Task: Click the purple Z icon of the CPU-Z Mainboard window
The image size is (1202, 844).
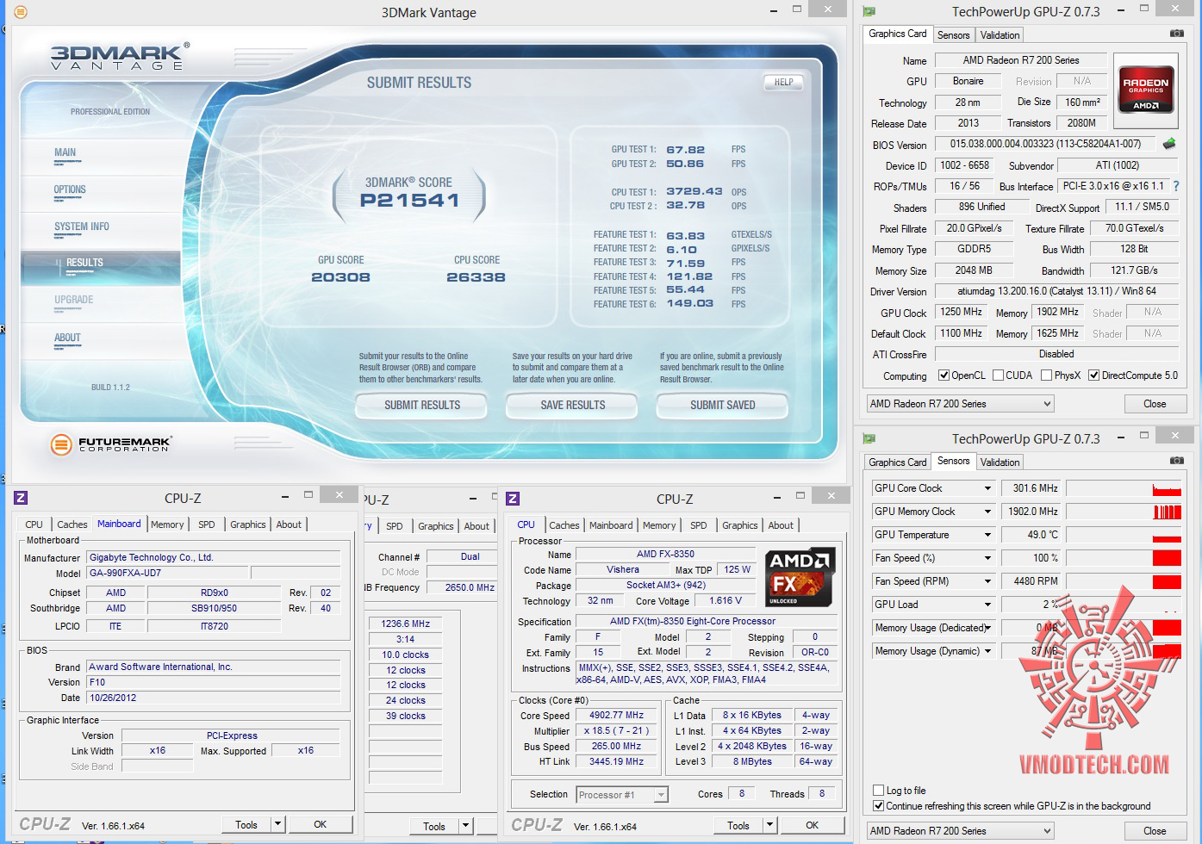Action: pyautogui.click(x=21, y=498)
